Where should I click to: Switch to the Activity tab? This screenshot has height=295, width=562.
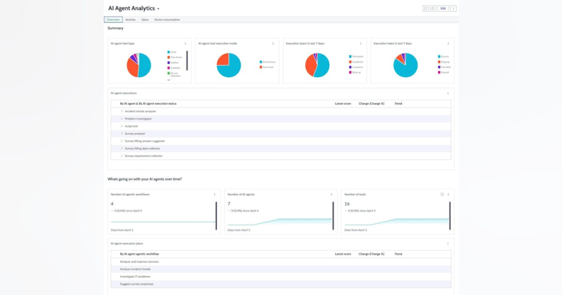tap(131, 20)
